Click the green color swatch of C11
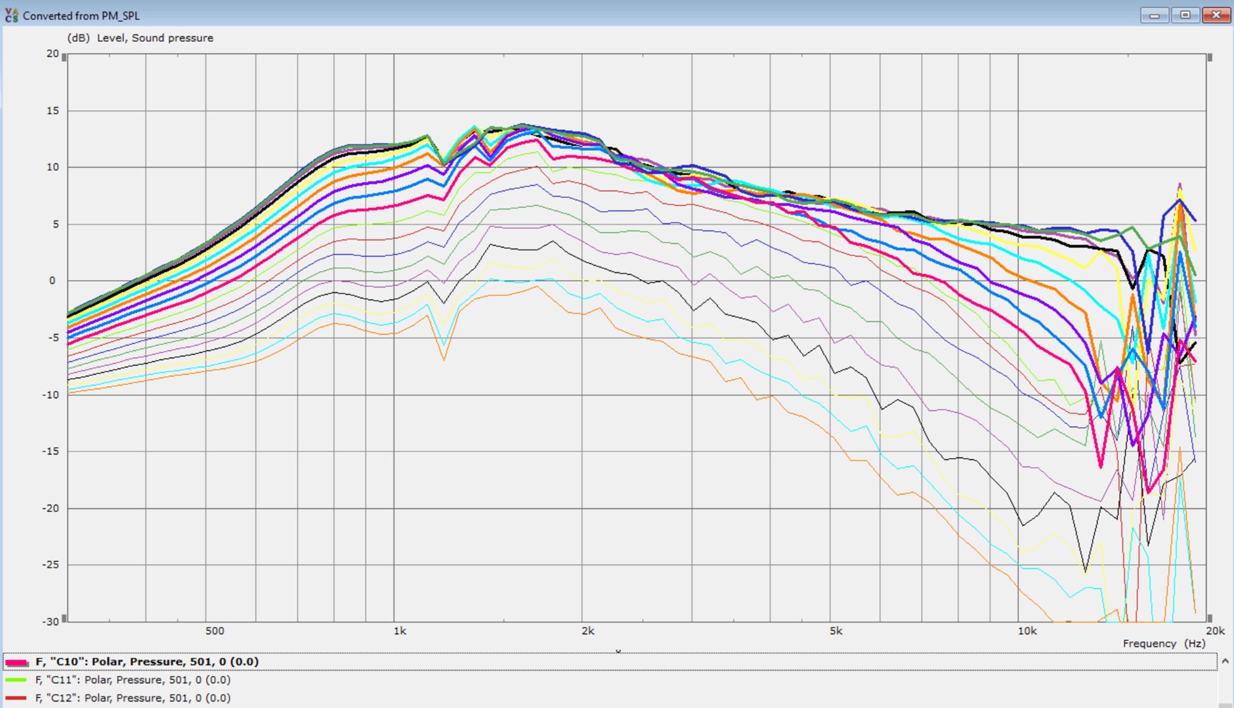1234x708 pixels. [16, 680]
